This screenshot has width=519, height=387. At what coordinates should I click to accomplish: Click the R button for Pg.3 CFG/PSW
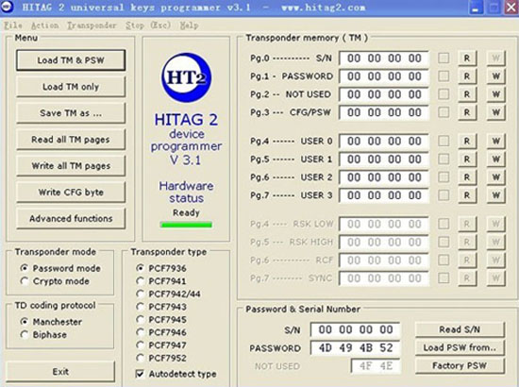click(x=467, y=112)
